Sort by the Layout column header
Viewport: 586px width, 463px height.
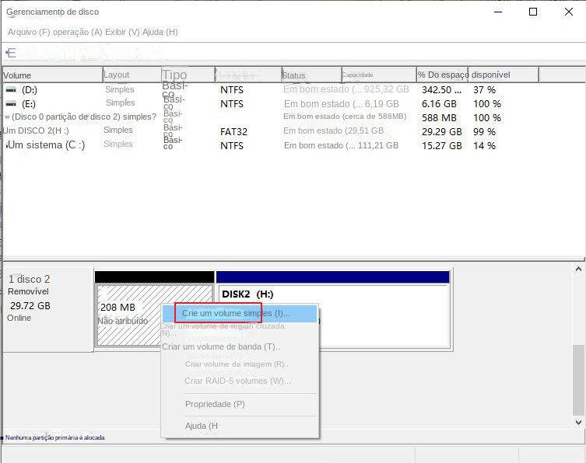tap(132, 75)
